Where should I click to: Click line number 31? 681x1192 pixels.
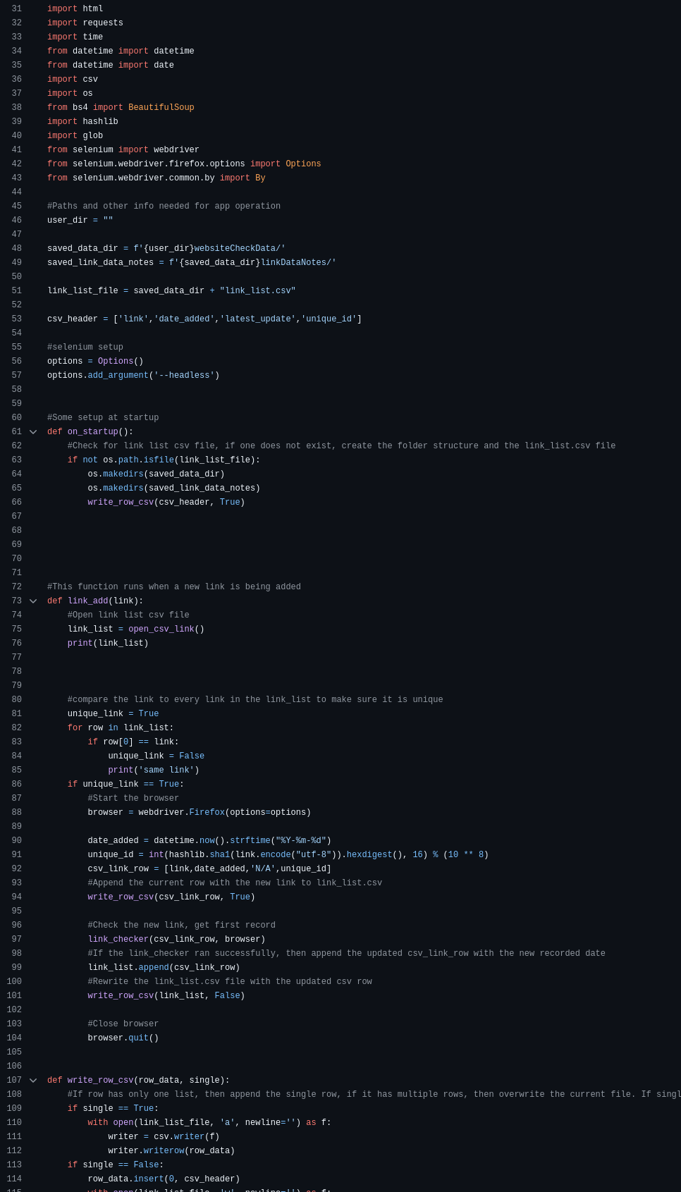[x=16, y=9]
